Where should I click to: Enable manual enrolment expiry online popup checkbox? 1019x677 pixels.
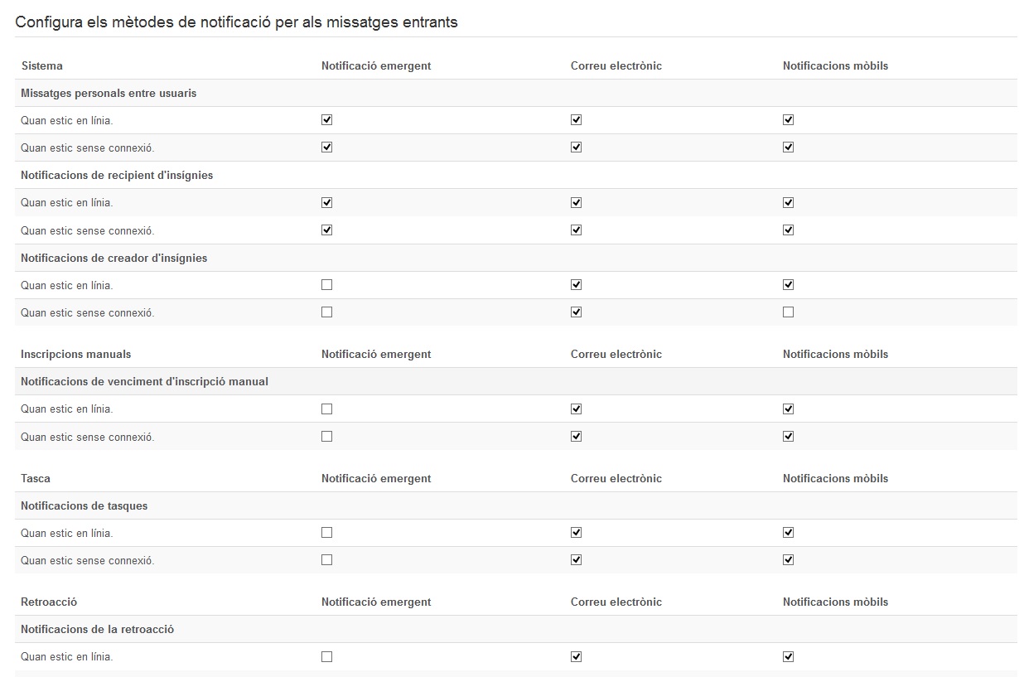pos(326,409)
